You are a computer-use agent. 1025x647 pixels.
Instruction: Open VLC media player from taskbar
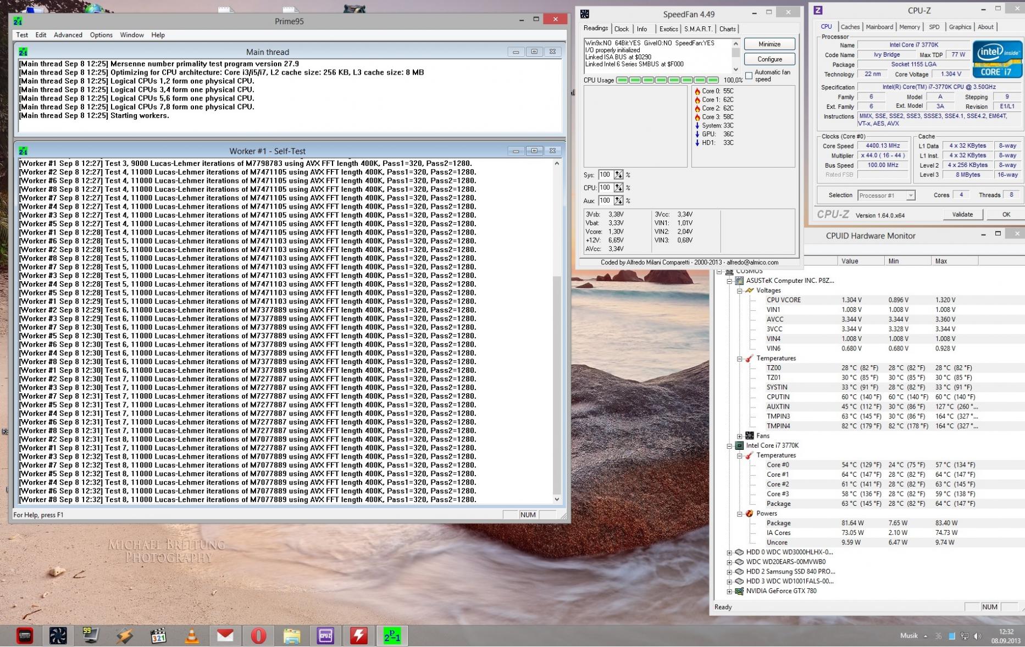click(191, 635)
